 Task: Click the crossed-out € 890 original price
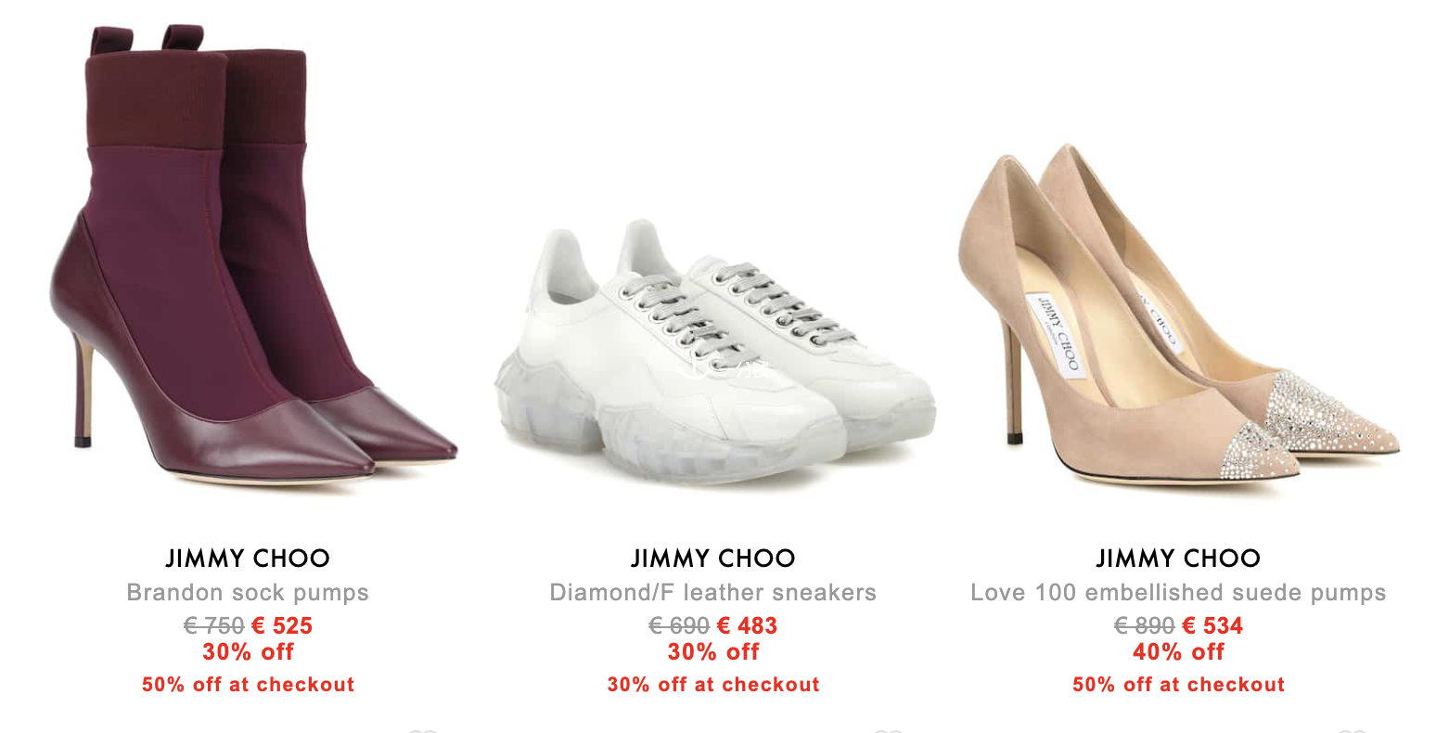tap(1145, 626)
